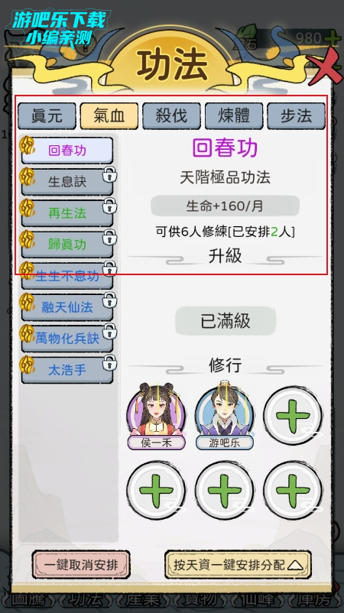Switch to the 真元 tab

pos(47,116)
